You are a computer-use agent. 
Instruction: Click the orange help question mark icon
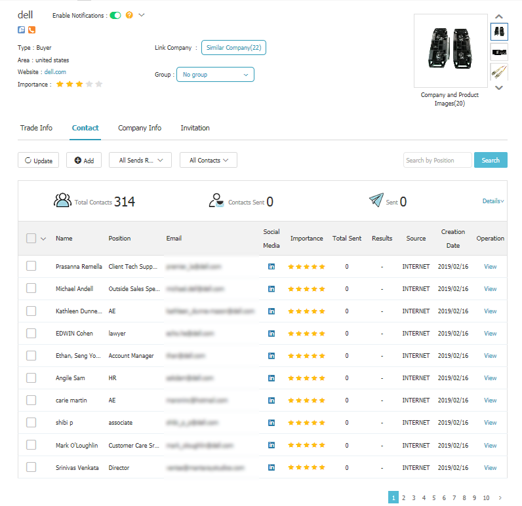pyautogui.click(x=129, y=15)
